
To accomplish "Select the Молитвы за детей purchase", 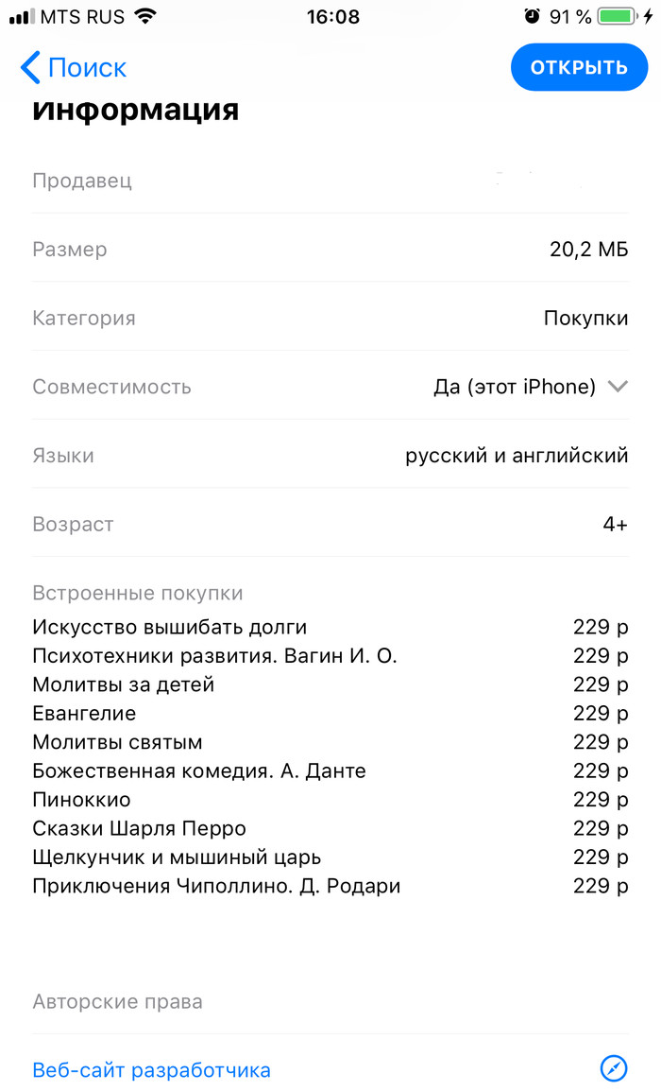I will coord(124,684).
